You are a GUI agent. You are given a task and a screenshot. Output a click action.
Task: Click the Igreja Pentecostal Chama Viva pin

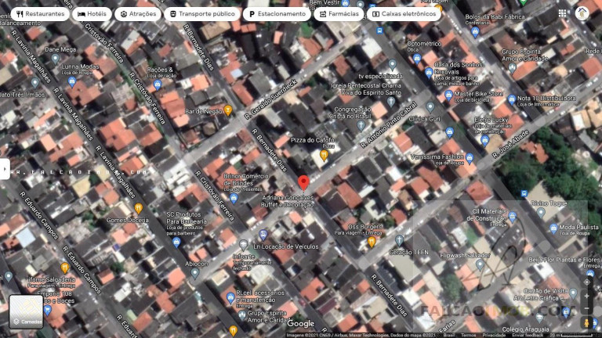tap(391, 102)
